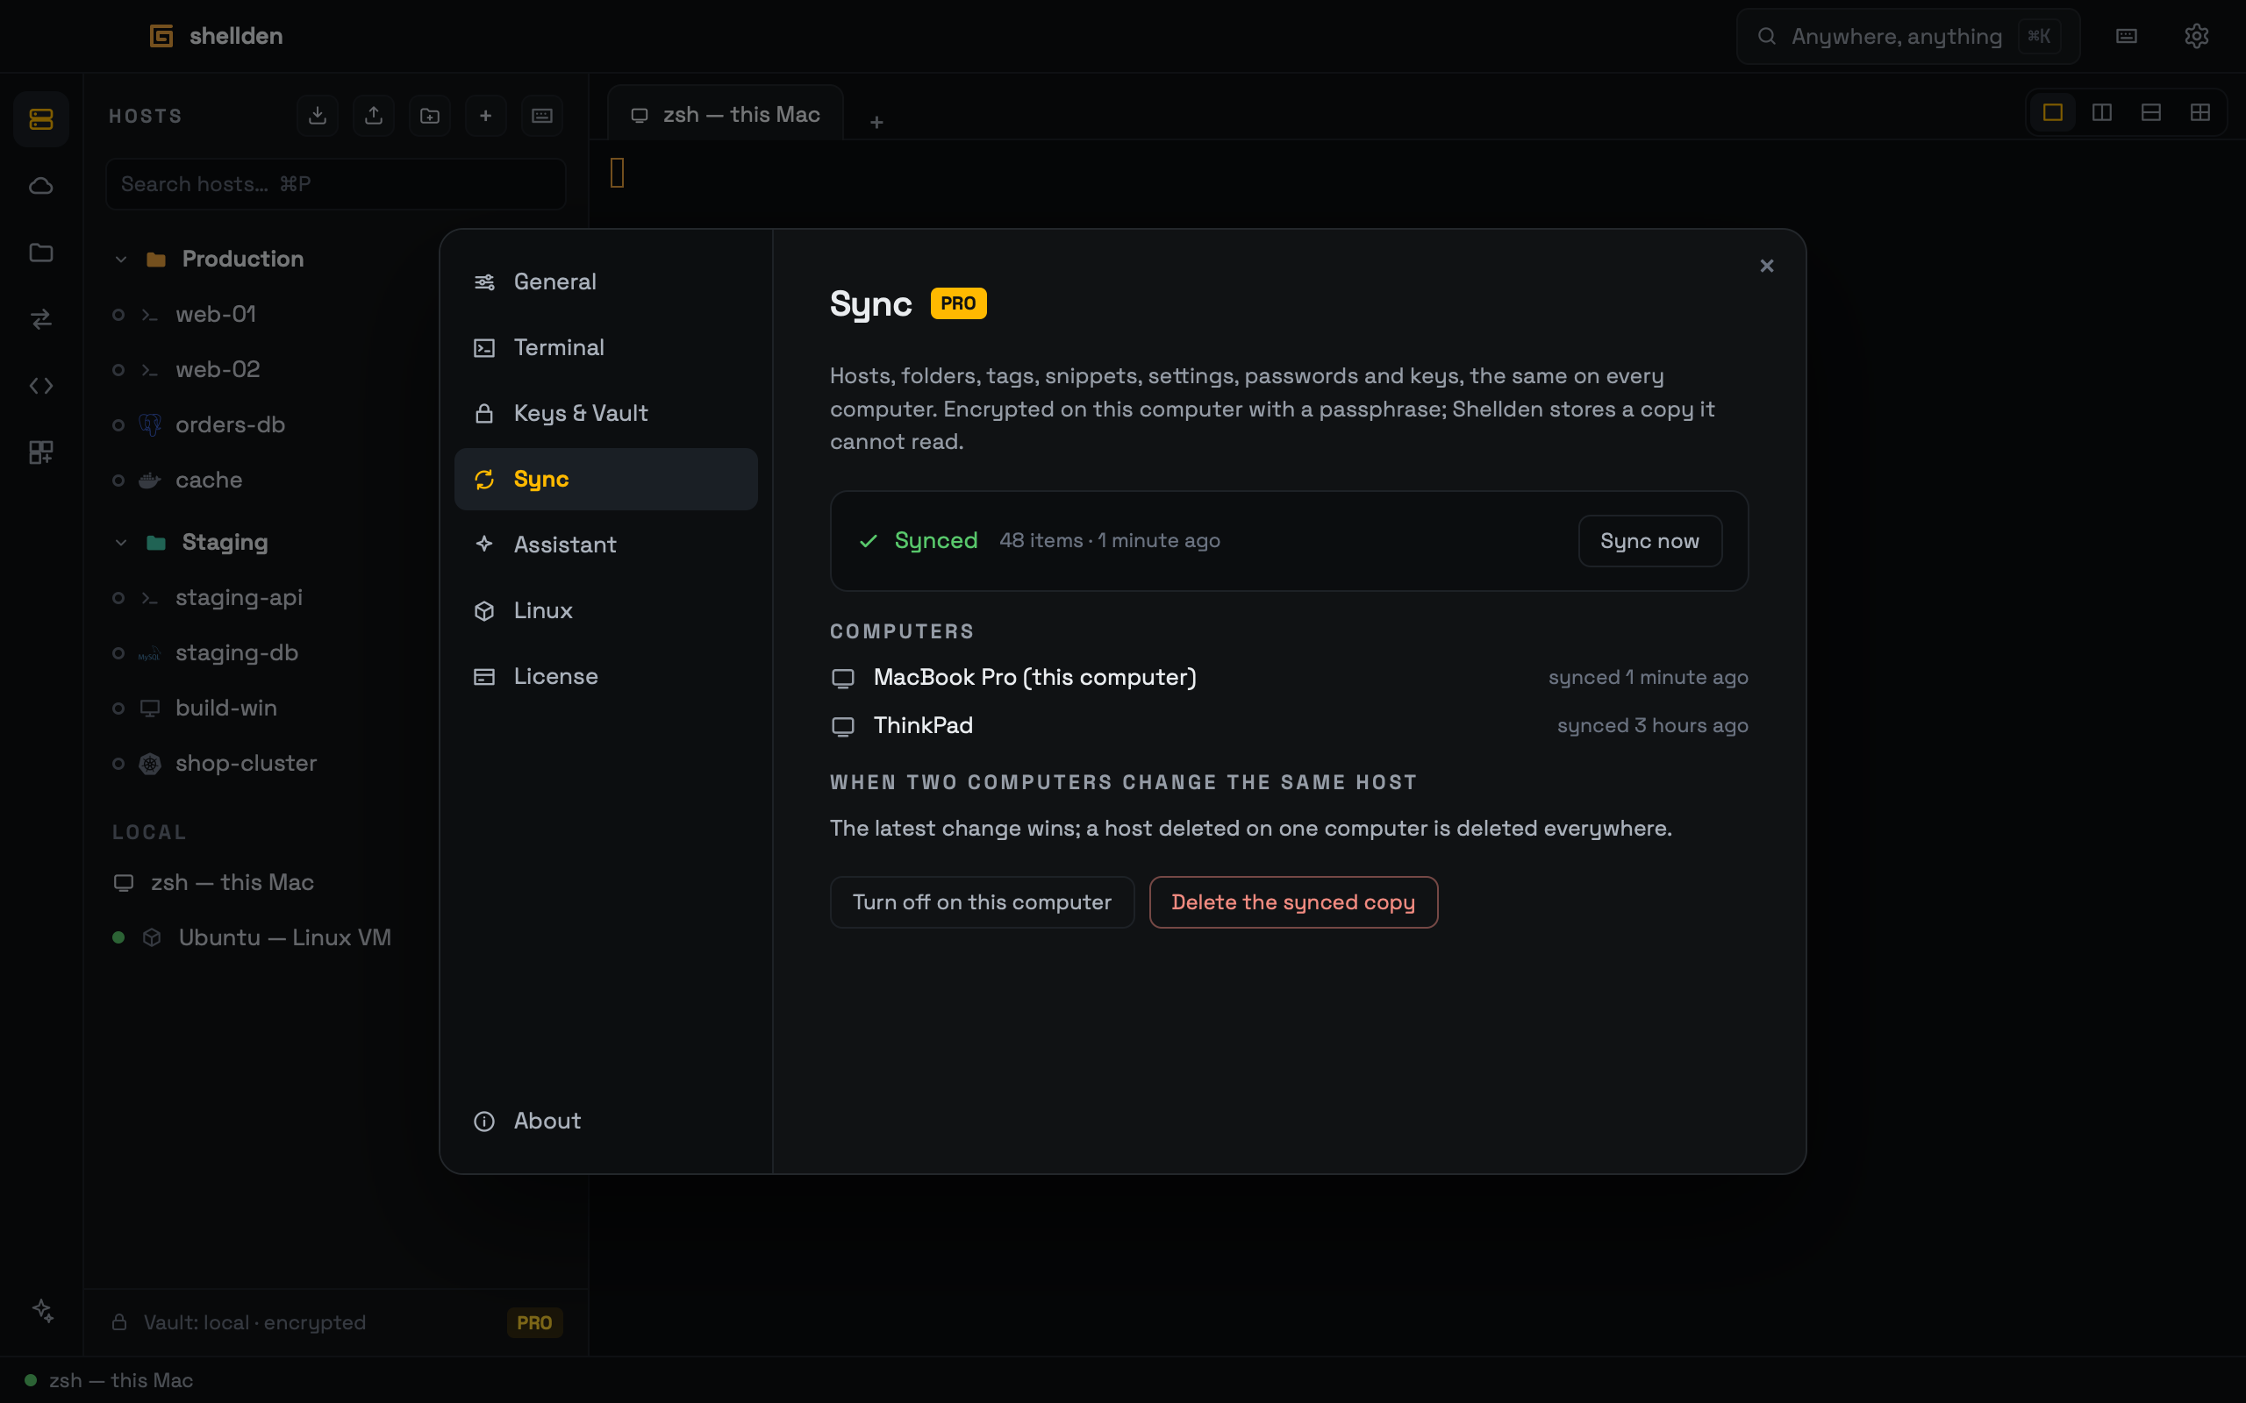Click the keyboard icon in top bar
The height and width of the screenshot is (1403, 2246).
click(x=2127, y=36)
